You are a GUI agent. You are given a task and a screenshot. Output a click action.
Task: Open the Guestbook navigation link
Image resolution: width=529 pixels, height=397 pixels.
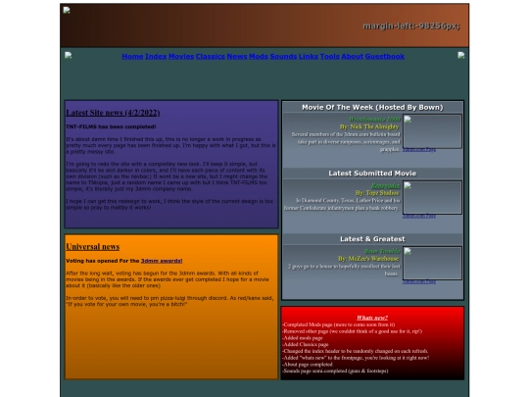pos(385,57)
